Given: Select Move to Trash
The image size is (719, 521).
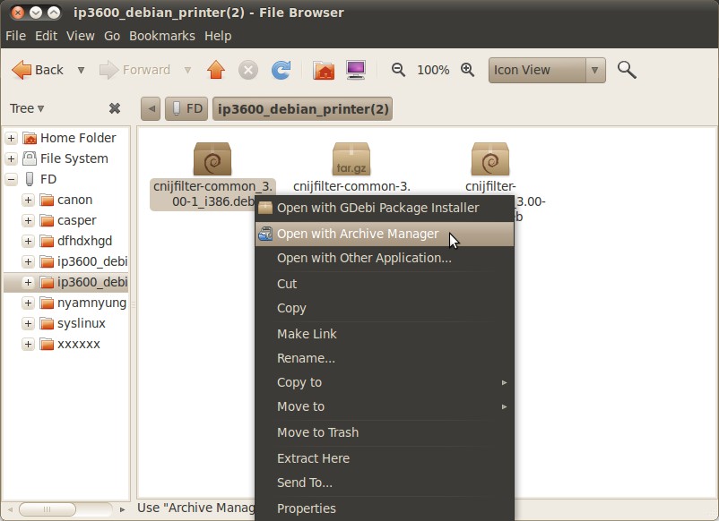Looking at the screenshot, I should [385, 432].
